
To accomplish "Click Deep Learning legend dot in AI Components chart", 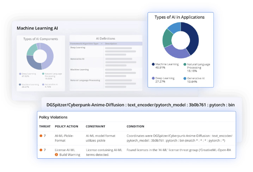I will pyautogui.click(x=20, y=74).
